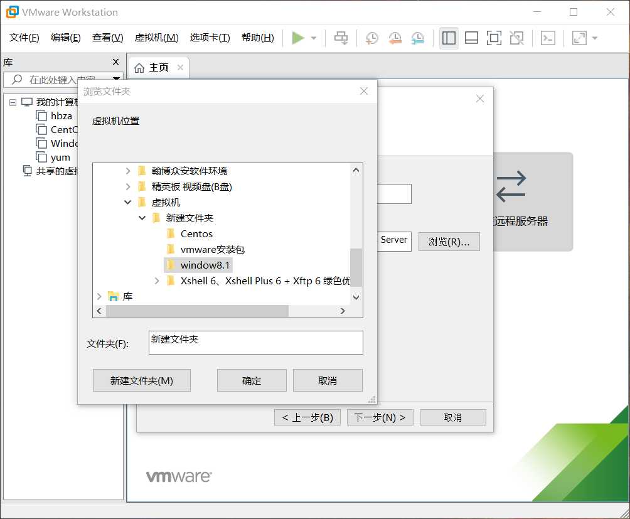The height and width of the screenshot is (519, 630).
Task: Open the library search filter dropdown
Action: [x=117, y=78]
